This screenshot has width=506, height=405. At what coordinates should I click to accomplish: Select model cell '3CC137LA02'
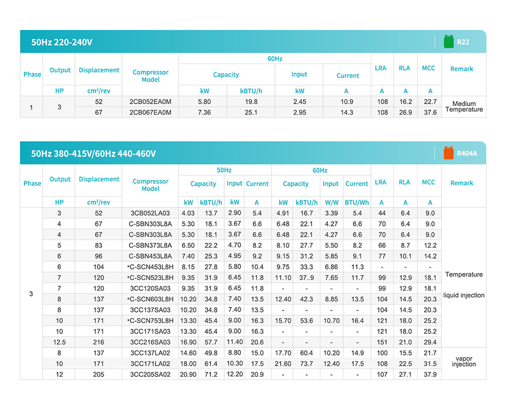coord(150,353)
